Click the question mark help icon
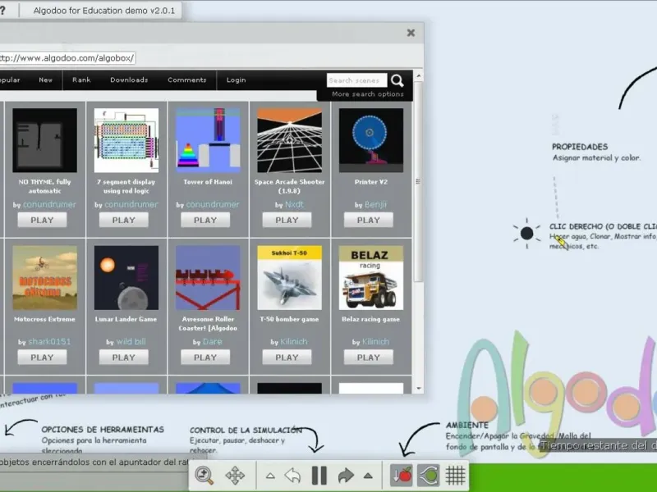 [2, 10]
